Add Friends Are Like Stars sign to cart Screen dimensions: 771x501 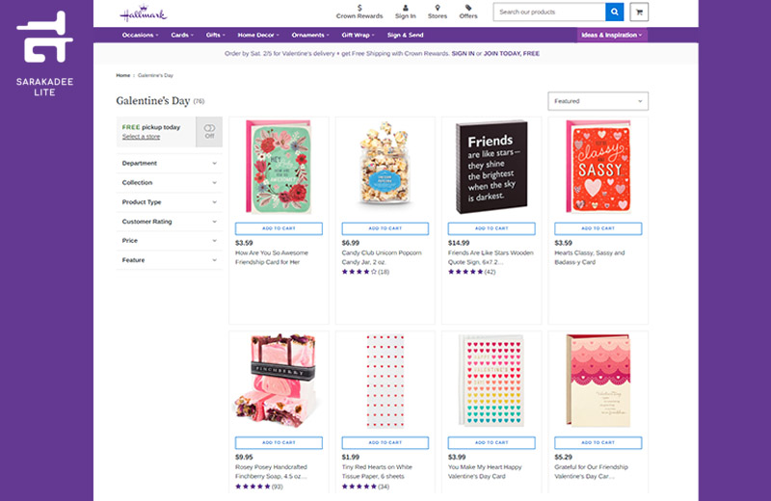click(x=492, y=228)
